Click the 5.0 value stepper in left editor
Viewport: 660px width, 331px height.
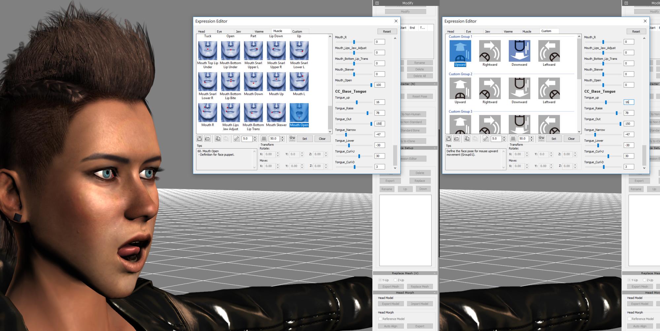coord(255,139)
